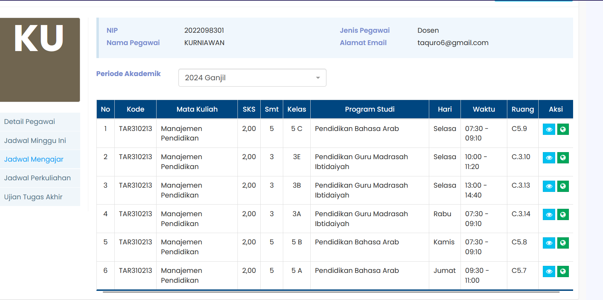
Task: Click the green globe icon in row 3B
Action: pyautogui.click(x=563, y=186)
